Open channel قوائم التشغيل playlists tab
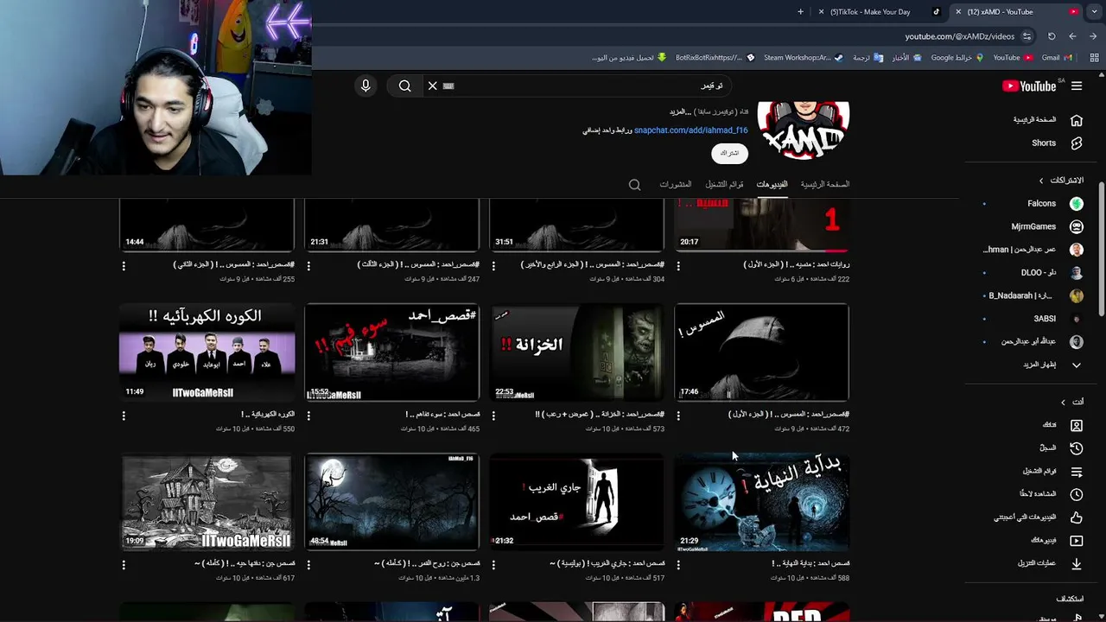The width and height of the screenshot is (1106, 622). 724,184
